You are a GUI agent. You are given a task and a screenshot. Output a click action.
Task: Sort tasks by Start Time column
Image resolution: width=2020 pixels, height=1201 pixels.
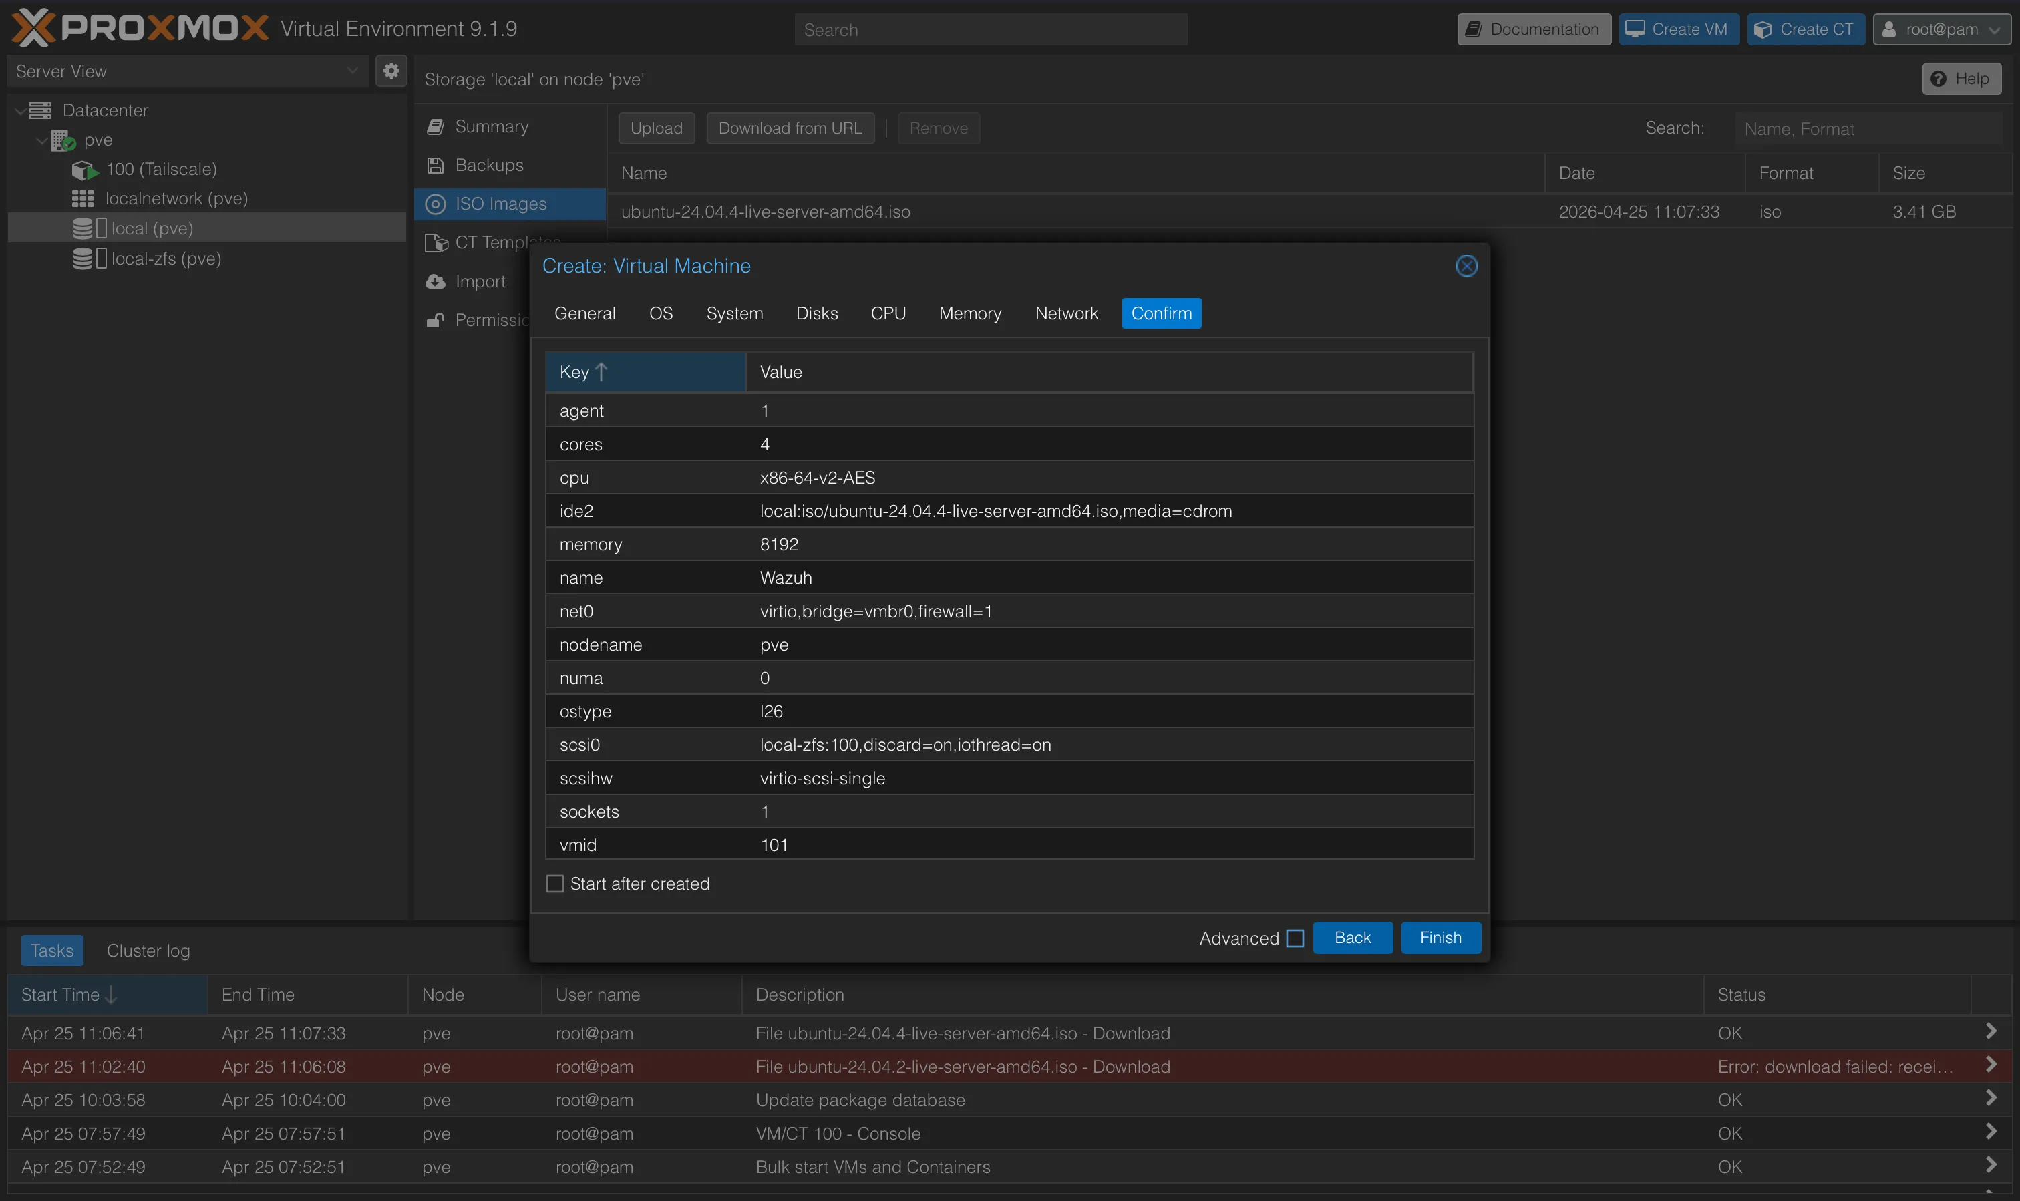click(108, 995)
